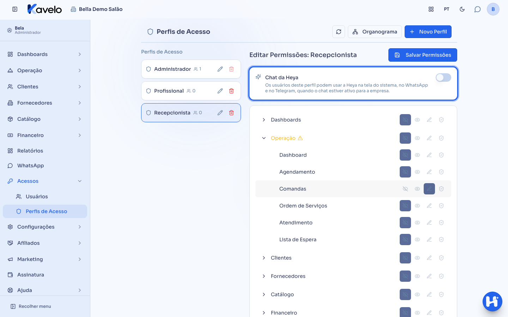Collapse sidebar using top-left panel icon
This screenshot has width=508, height=317.
[15, 9]
